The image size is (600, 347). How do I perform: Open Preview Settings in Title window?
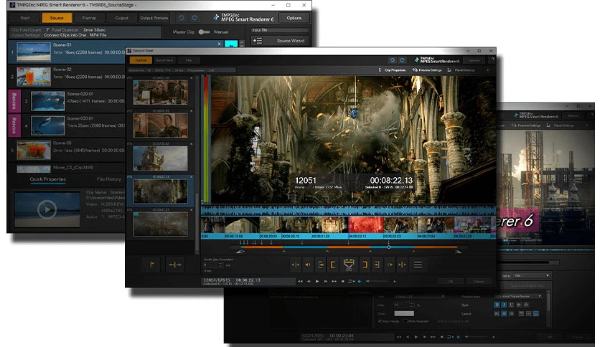pos(527,125)
